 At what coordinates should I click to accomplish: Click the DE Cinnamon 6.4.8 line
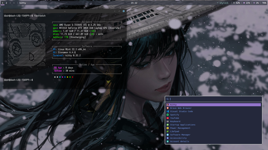click(x=64, y=52)
